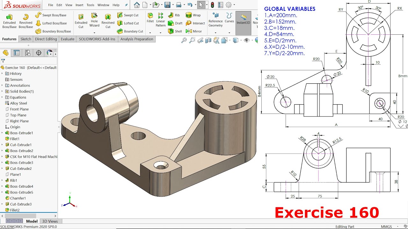
Task: Click the Section View icon
Action: (x=208, y=40)
